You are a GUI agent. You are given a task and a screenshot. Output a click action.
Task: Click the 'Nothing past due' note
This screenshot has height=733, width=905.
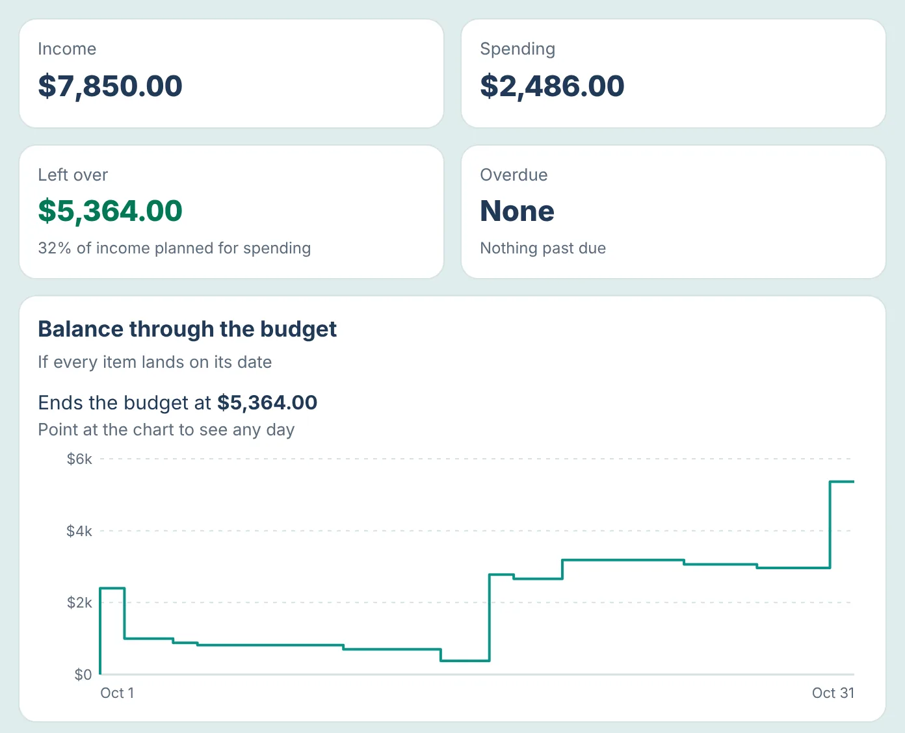pos(543,248)
